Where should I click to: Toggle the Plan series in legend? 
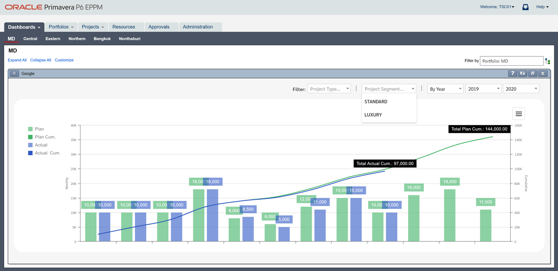click(39, 129)
